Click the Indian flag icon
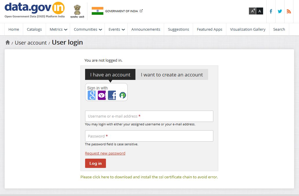Image resolution: width=299 pixels, height=196 pixels. point(98,11)
